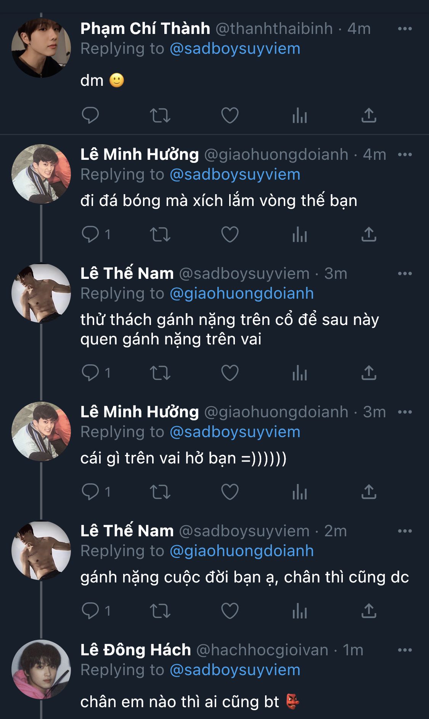Like Phạm Chí Thành's "dm" tweet
Viewport: 429px width, 719px height.
coord(230,115)
